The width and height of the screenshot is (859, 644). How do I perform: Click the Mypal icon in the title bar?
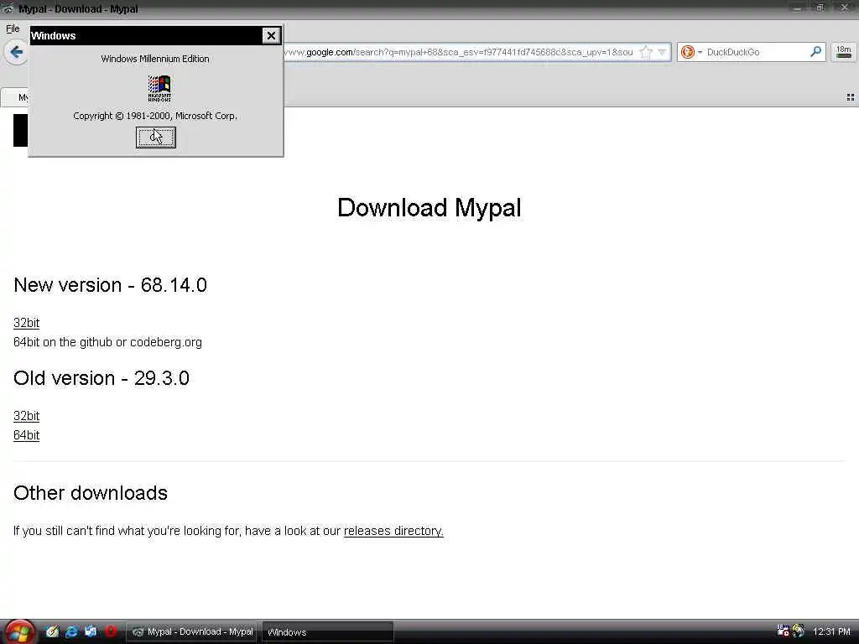pos(8,8)
